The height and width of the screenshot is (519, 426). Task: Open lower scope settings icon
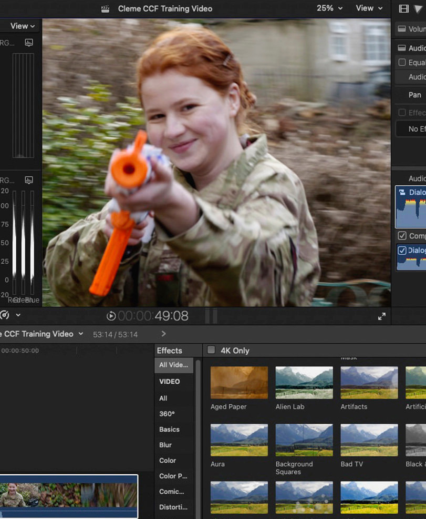[x=29, y=180]
